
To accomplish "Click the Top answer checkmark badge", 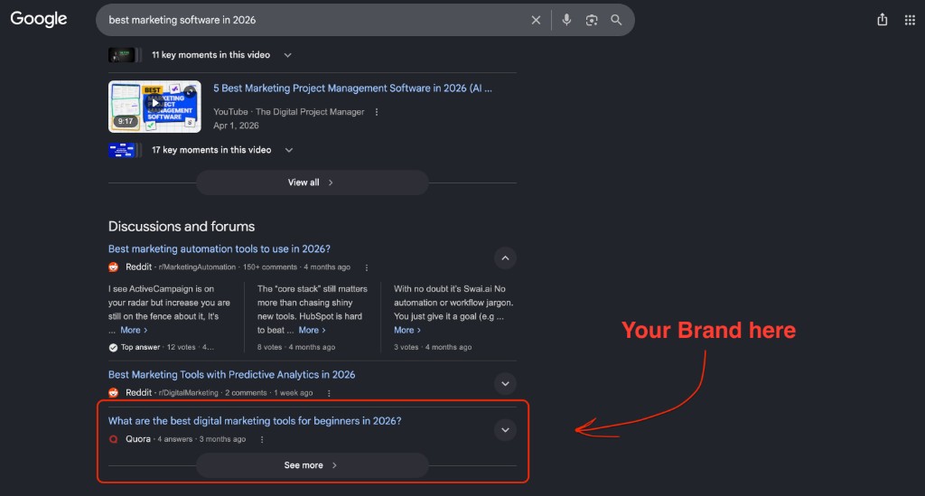I will tap(113, 347).
